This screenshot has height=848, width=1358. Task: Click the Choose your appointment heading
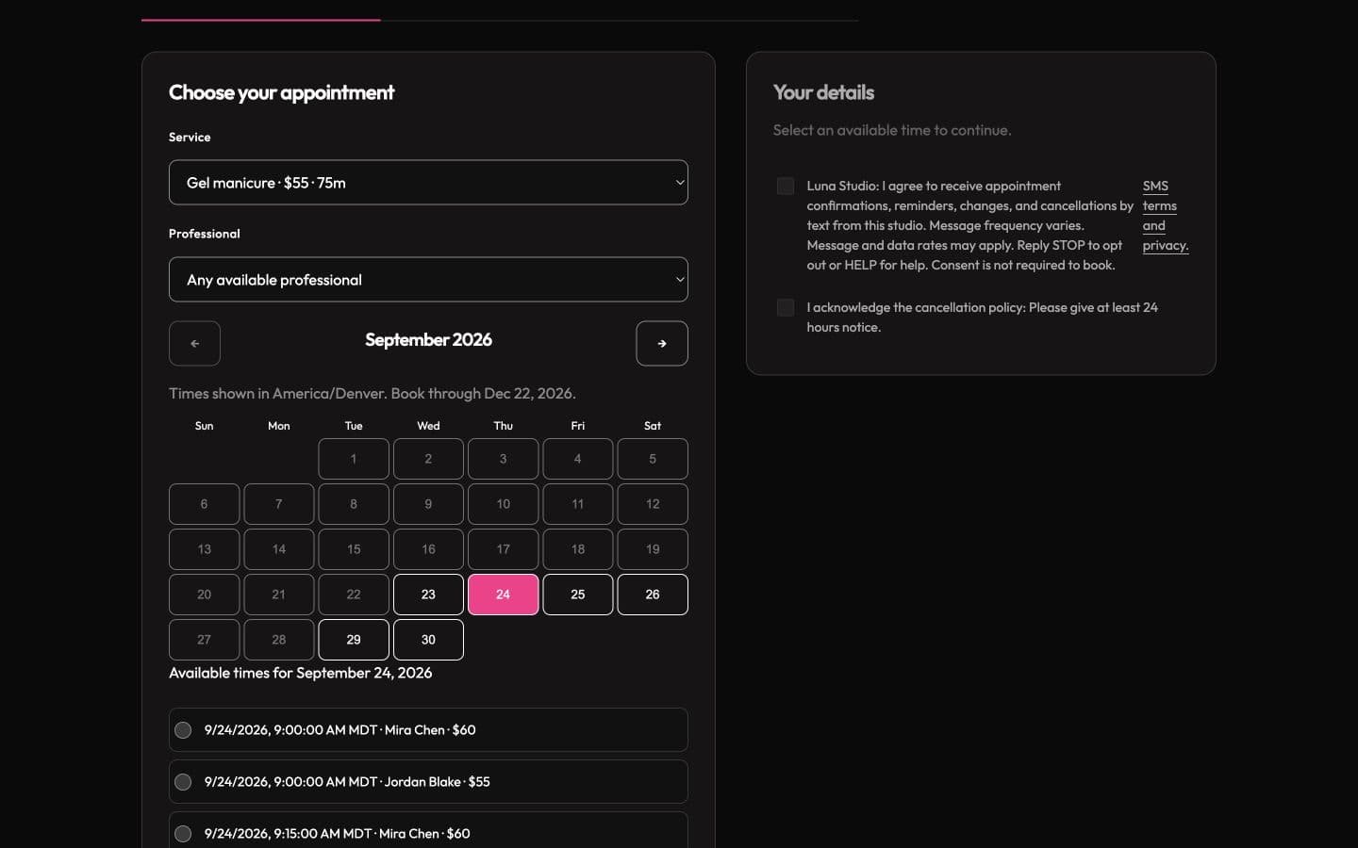coord(281,92)
